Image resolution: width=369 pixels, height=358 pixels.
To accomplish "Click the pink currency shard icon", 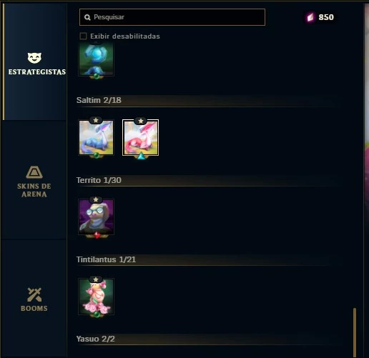I will point(310,17).
